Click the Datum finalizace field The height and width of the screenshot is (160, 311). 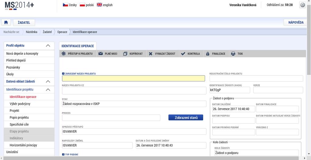point(277,109)
